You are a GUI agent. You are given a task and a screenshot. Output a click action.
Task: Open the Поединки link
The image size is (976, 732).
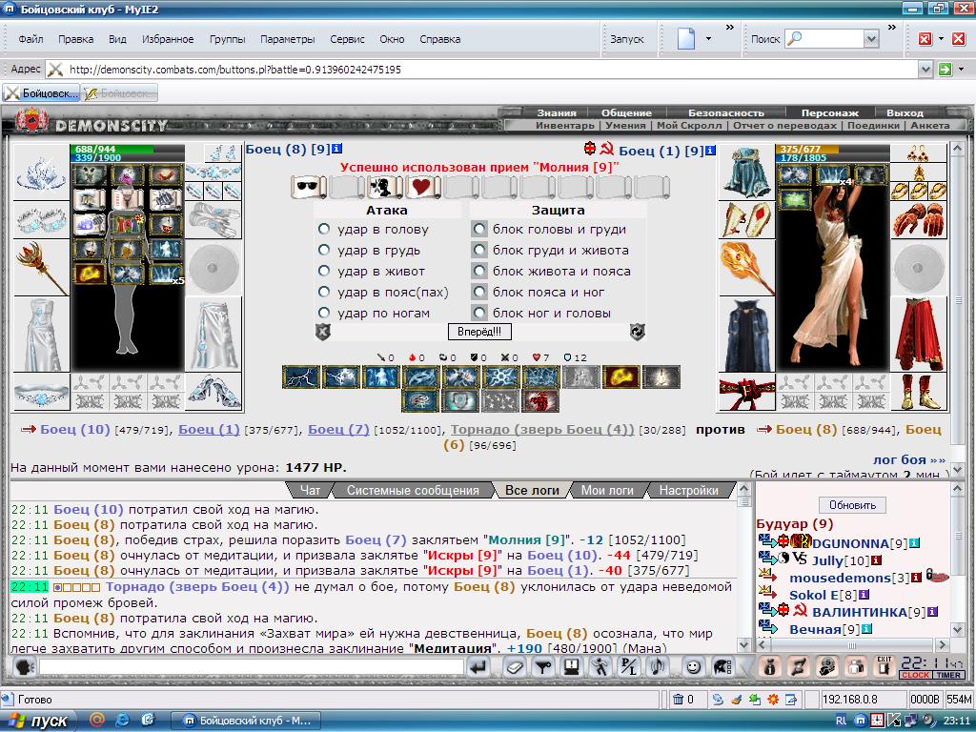tap(873, 125)
